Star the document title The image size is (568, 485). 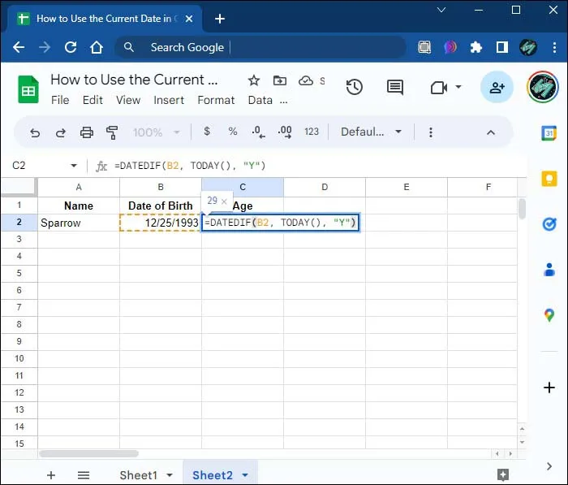coord(254,80)
